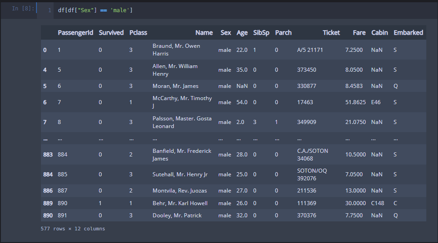This screenshot has height=243, width=438.
Task: Click ticket value 370376
Action: [x=307, y=215]
